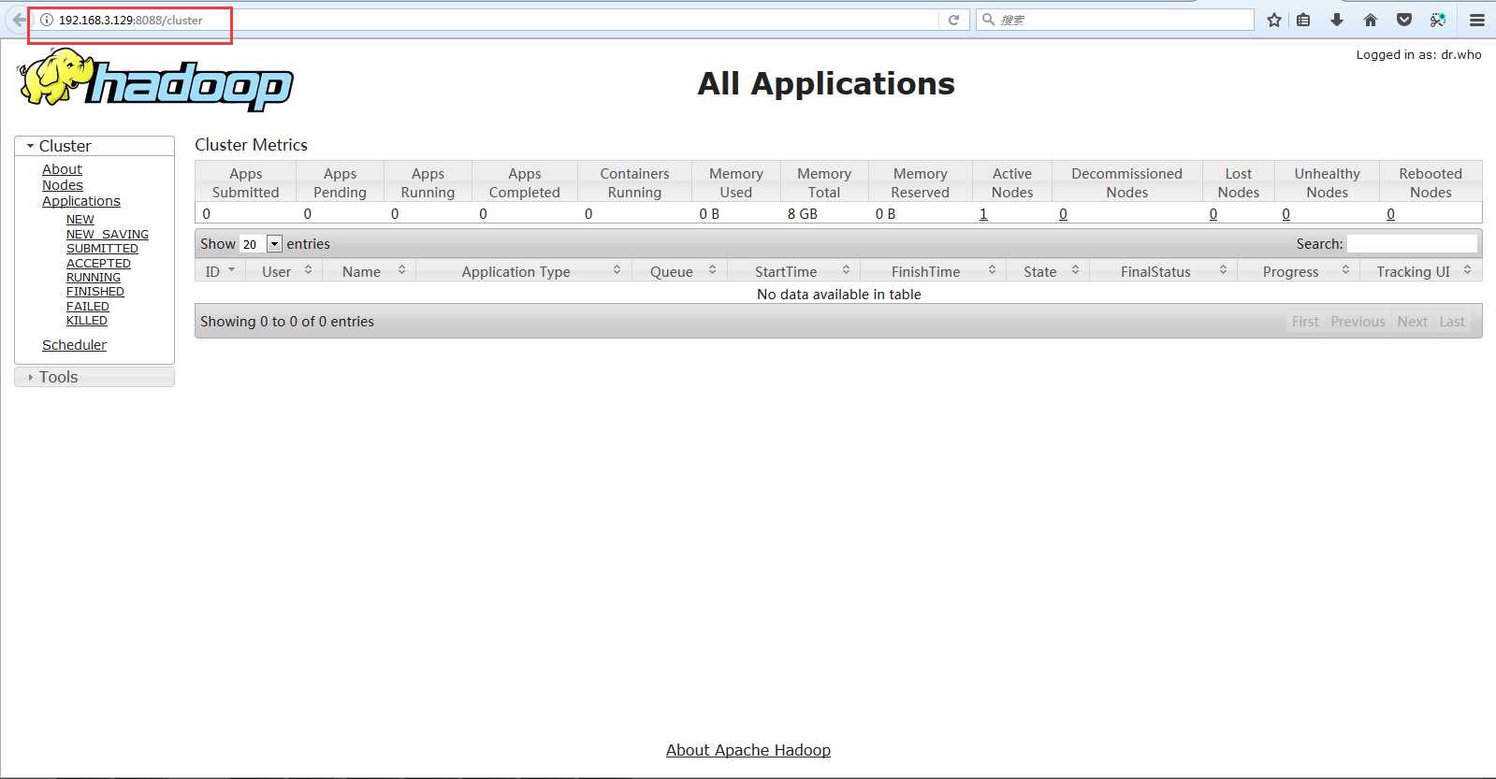Click the Memory Reserved column header
The height and width of the screenshot is (779, 1496).
tap(920, 182)
